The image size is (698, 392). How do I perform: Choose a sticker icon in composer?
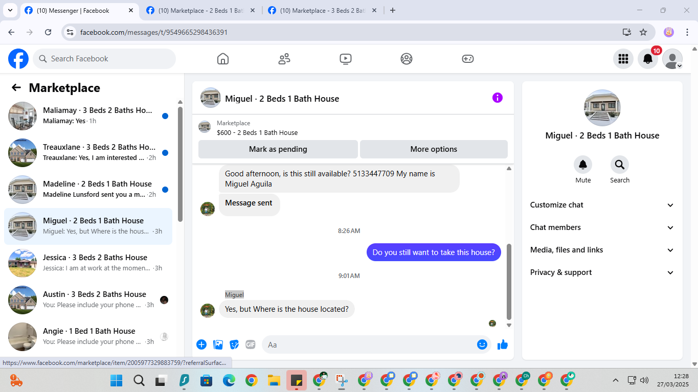click(x=234, y=344)
